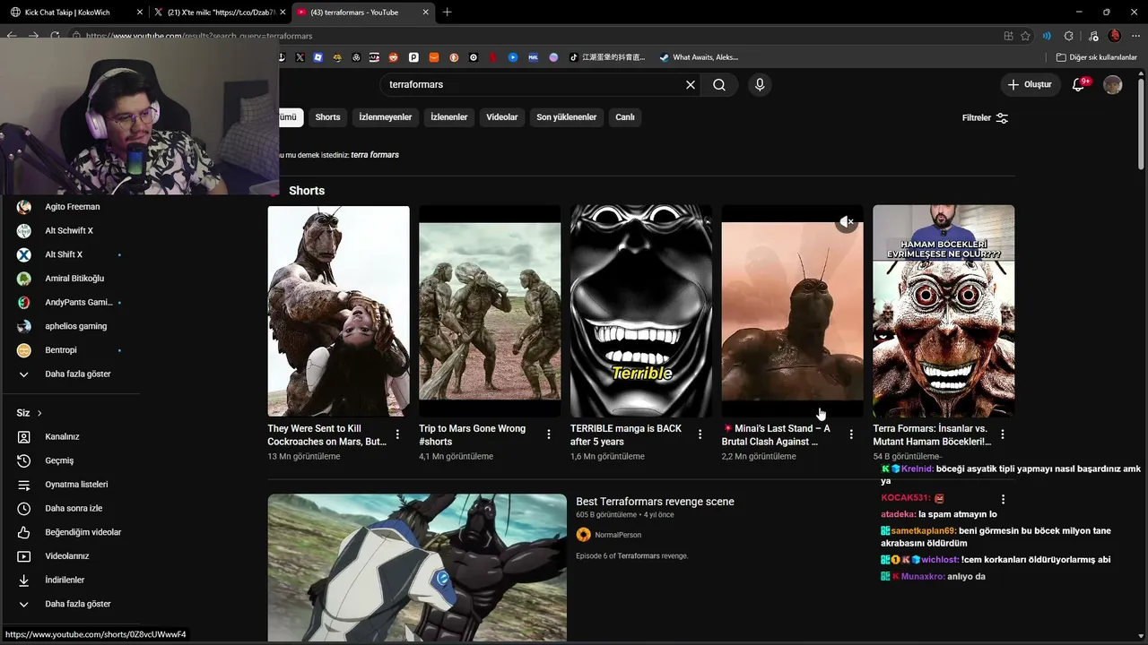Open the split screen apps icon in address bar

1009,36
